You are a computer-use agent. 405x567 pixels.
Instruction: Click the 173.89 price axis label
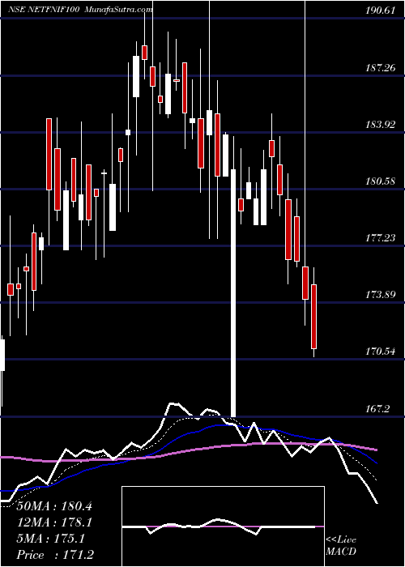pyautogui.click(x=380, y=295)
